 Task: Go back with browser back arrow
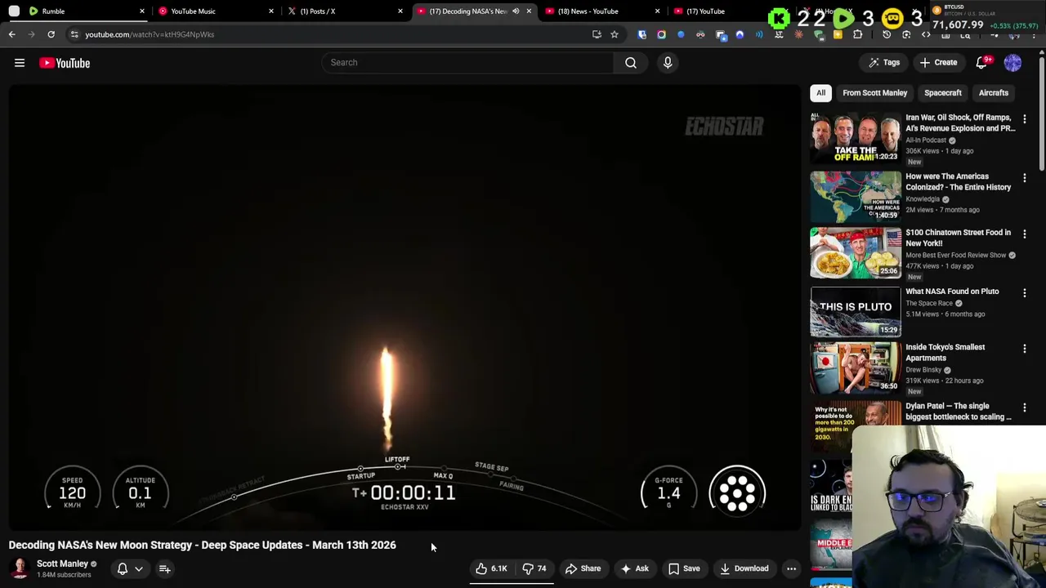11,34
